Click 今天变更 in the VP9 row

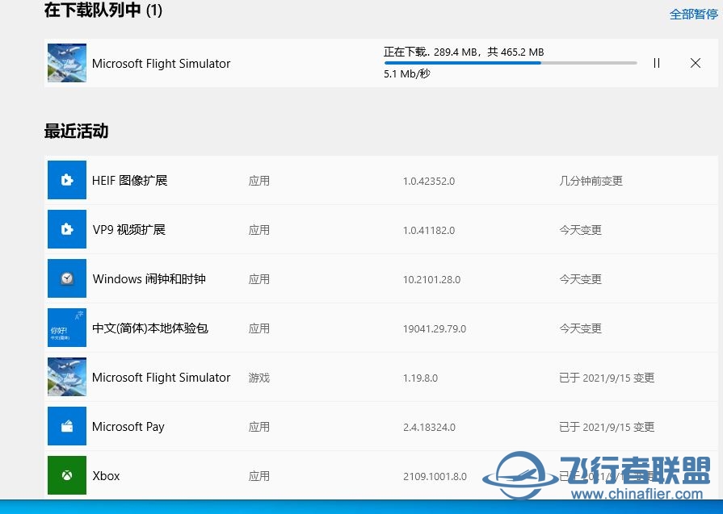(x=581, y=230)
